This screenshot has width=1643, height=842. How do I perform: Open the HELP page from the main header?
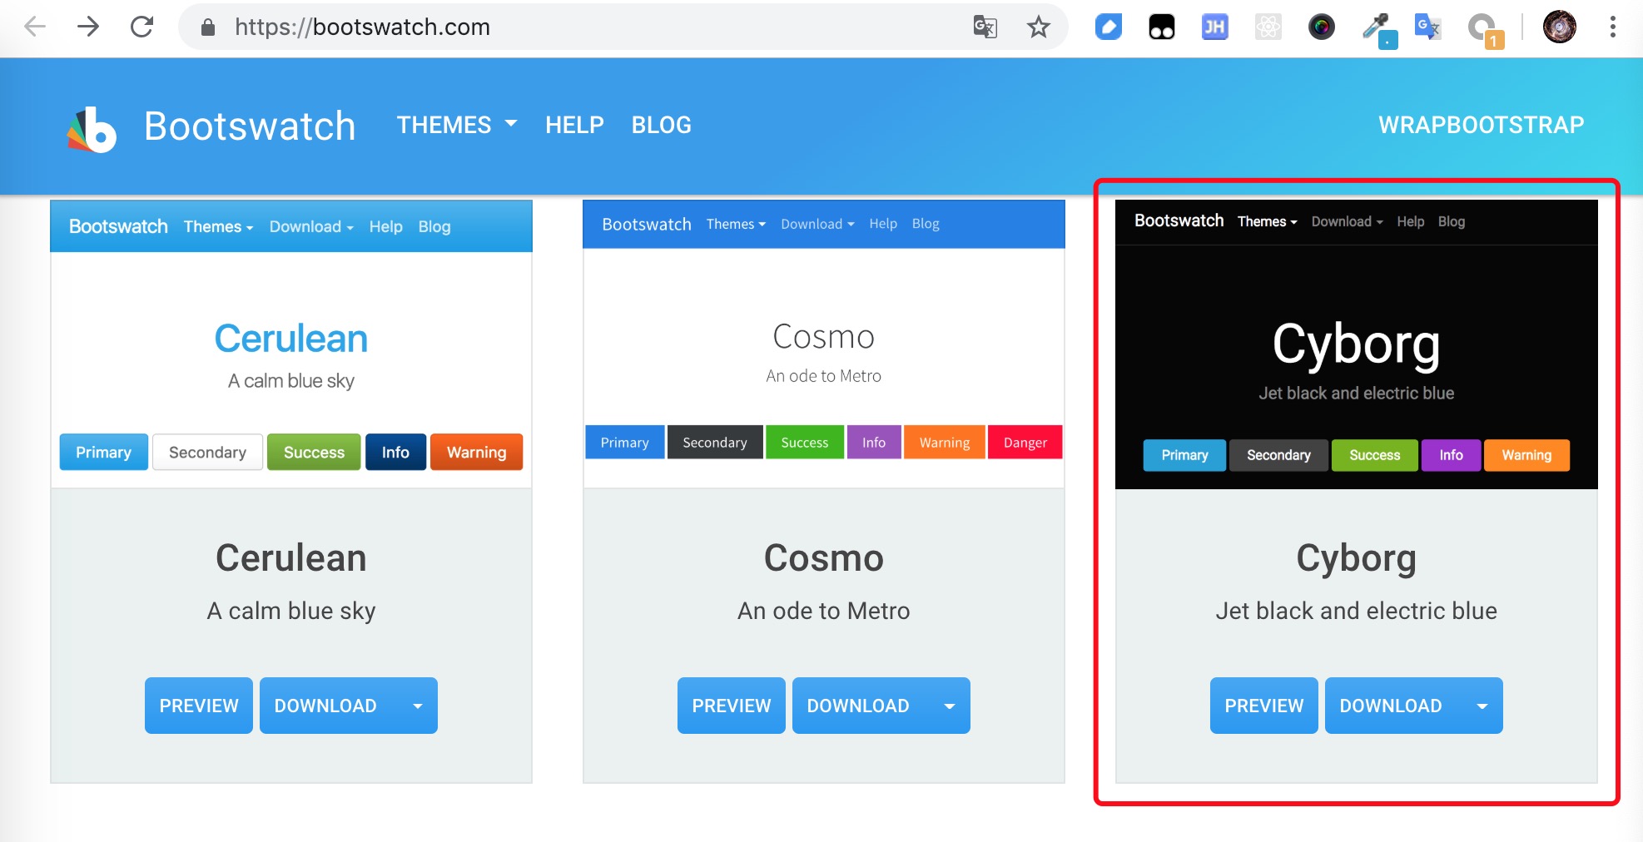(574, 125)
